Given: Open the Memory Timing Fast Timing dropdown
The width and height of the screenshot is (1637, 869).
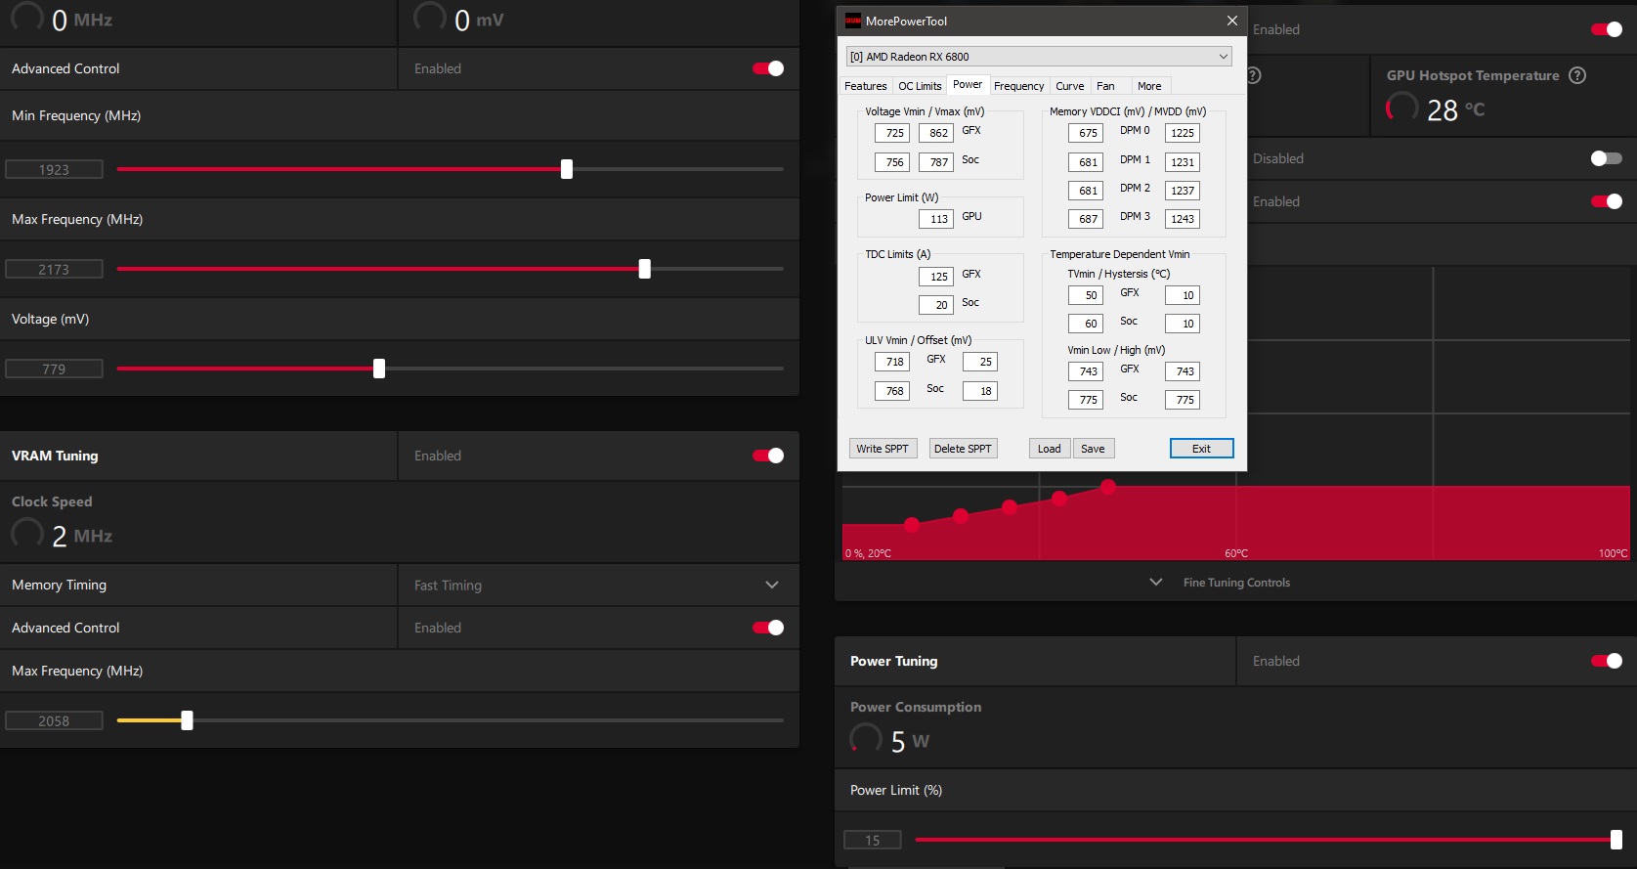Looking at the screenshot, I should coord(598,585).
